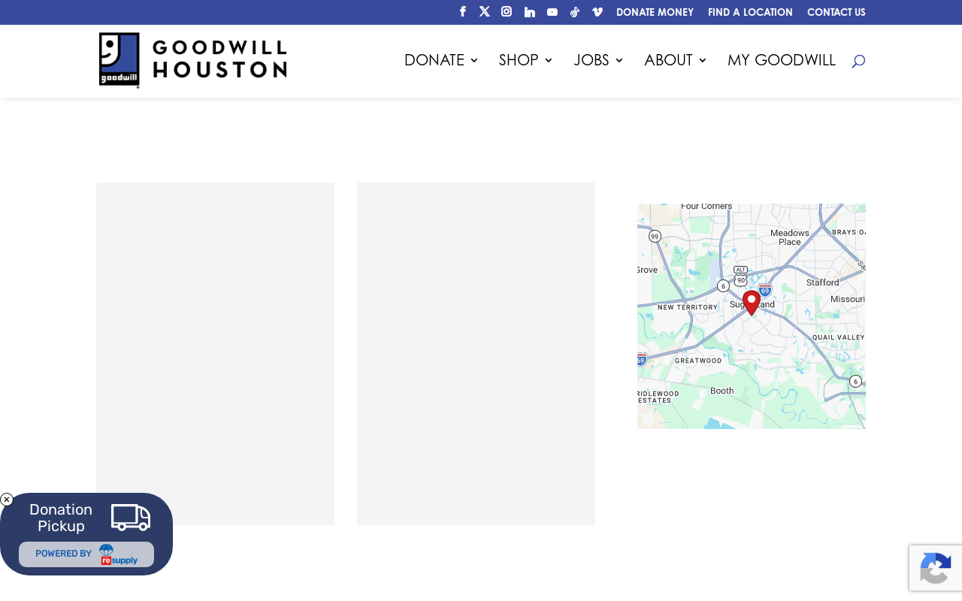Click the Highway 99 shield on map
This screenshot has width=962, height=601.
coord(655,237)
